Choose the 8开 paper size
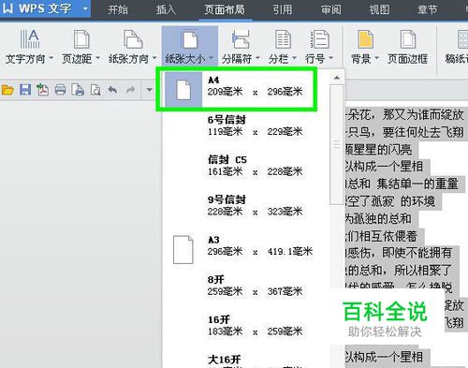Image resolution: width=468 pixels, height=368 pixels. click(x=246, y=286)
